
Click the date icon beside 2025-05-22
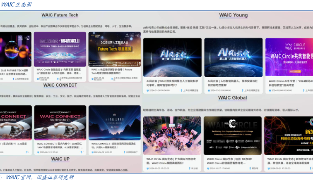click(x=92, y=79)
